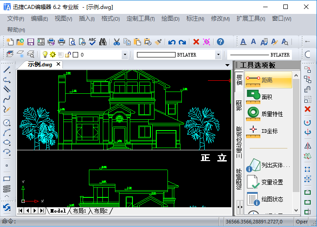This screenshot has height=227, width=317.
Task: Open help with the blue question mark
Action: 220,42
